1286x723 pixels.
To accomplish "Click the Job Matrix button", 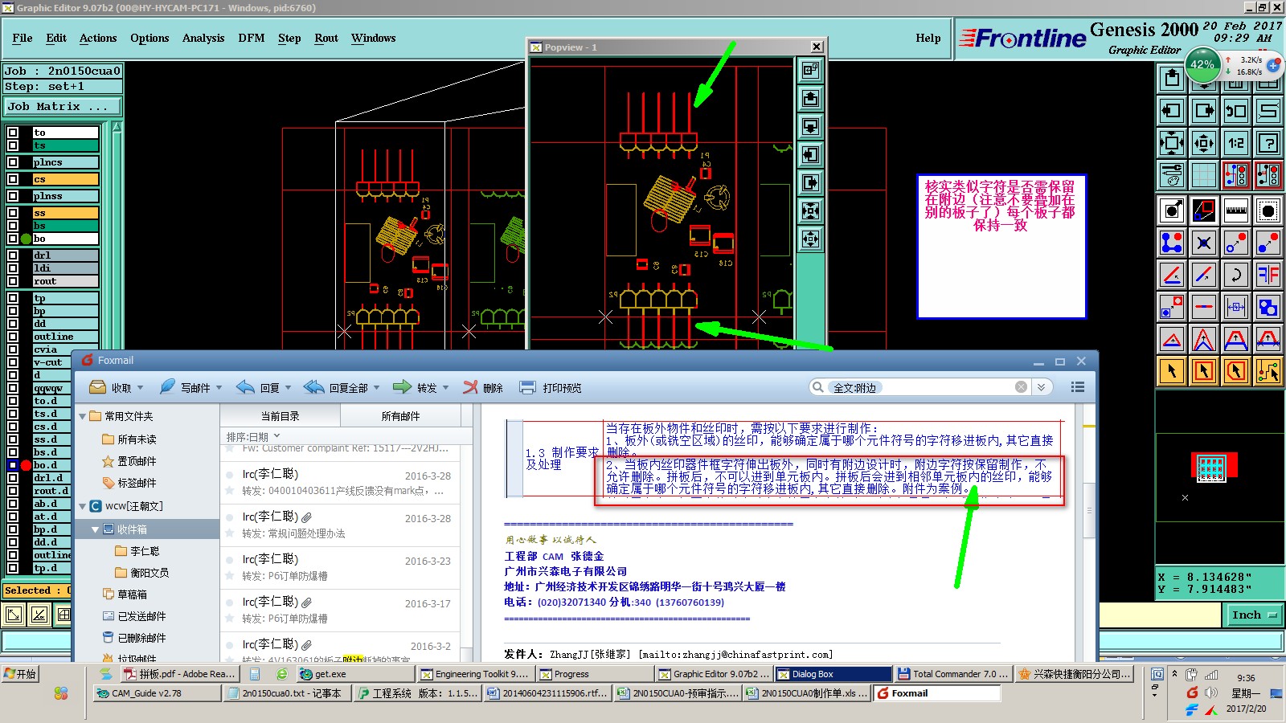I will point(62,106).
